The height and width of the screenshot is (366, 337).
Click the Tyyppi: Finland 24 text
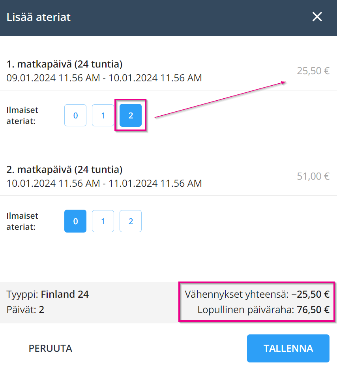click(x=48, y=294)
